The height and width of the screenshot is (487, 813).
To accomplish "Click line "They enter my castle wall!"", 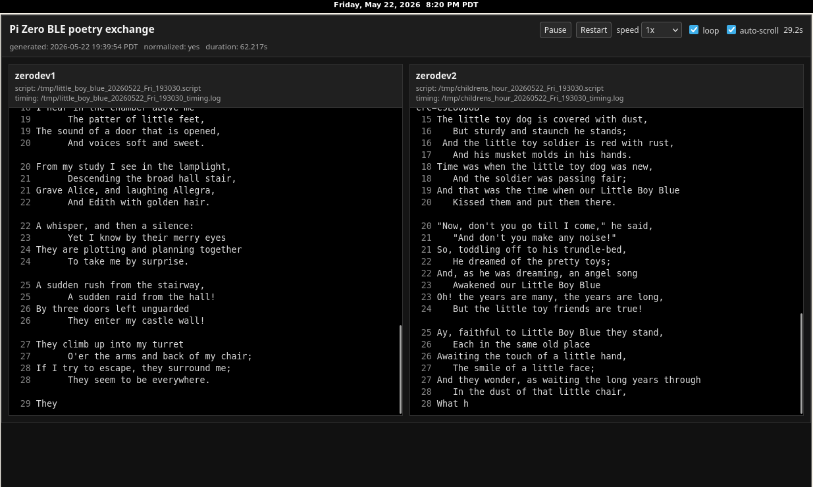I will pyautogui.click(x=136, y=320).
